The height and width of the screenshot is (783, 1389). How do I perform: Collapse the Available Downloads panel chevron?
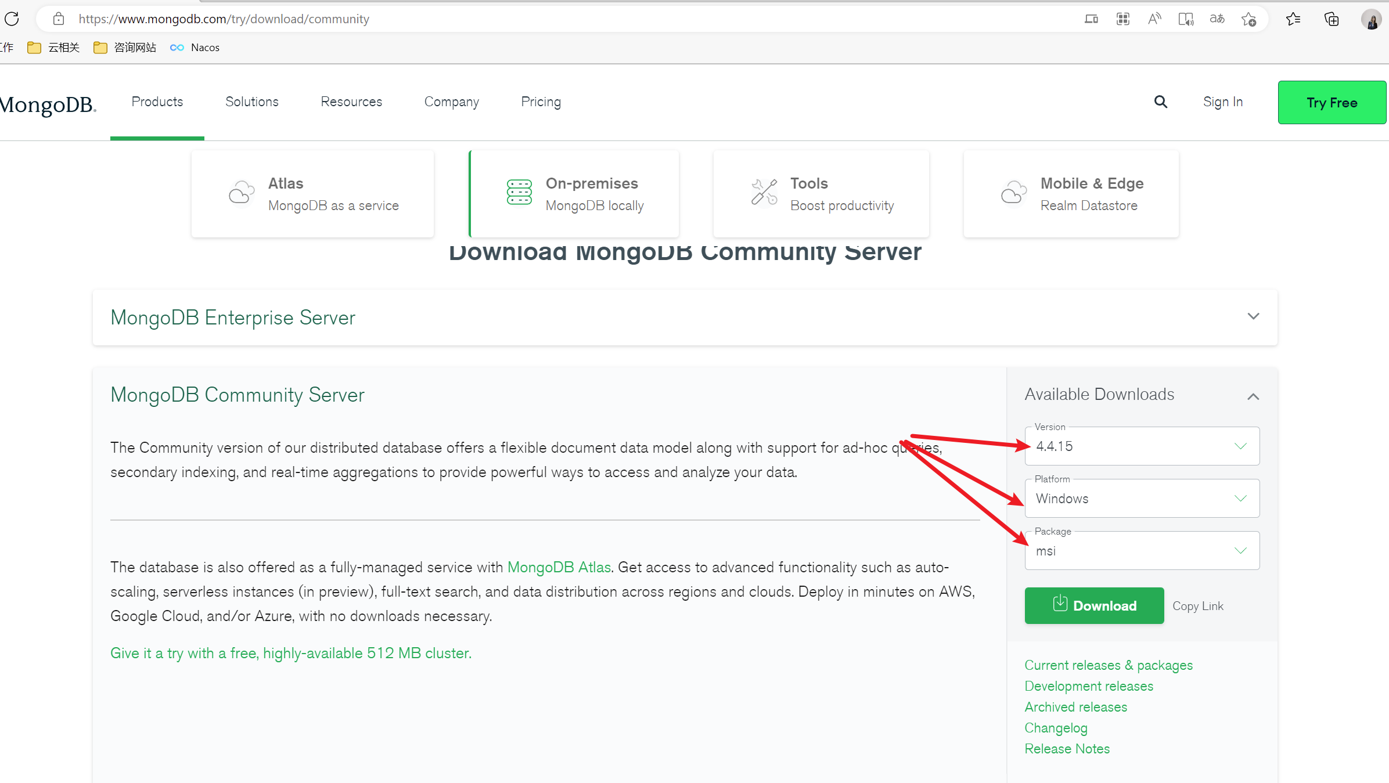(1253, 396)
